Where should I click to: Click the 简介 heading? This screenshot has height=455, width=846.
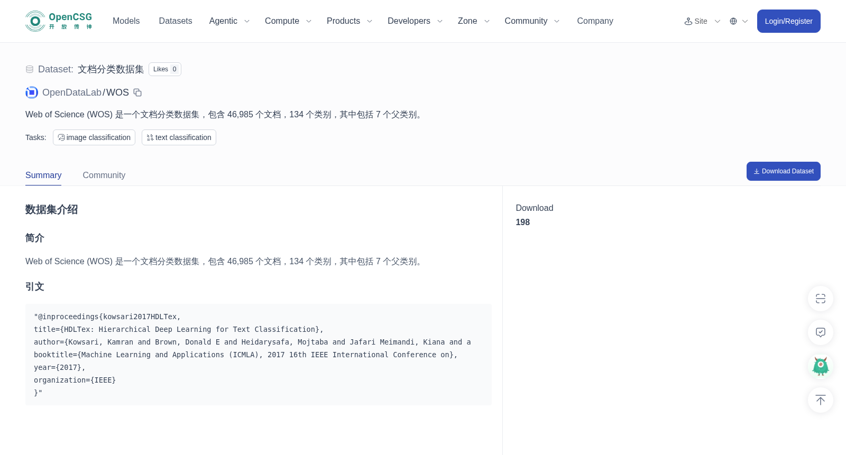coord(35,238)
